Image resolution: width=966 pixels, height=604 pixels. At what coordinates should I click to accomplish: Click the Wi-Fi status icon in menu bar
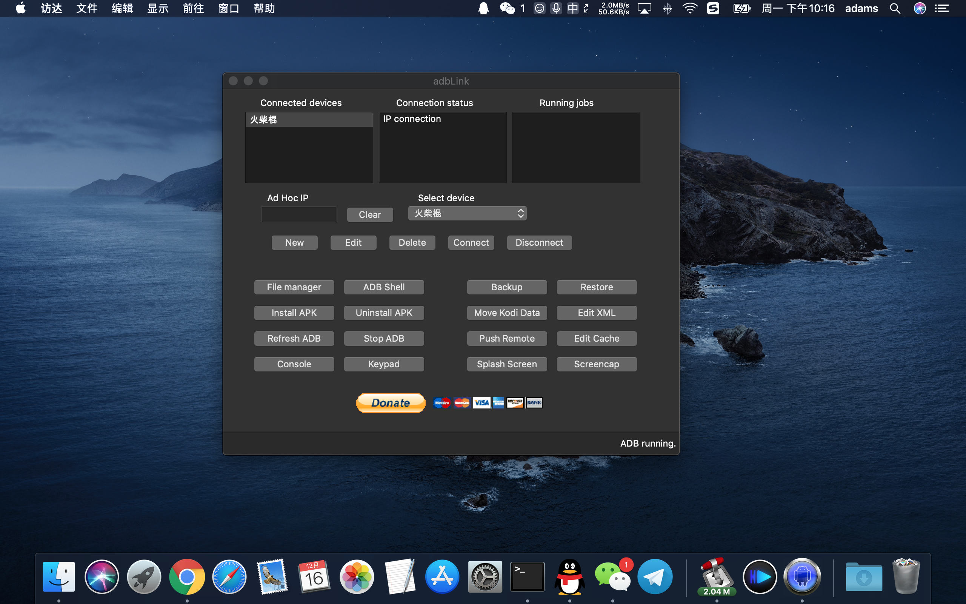click(x=689, y=8)
